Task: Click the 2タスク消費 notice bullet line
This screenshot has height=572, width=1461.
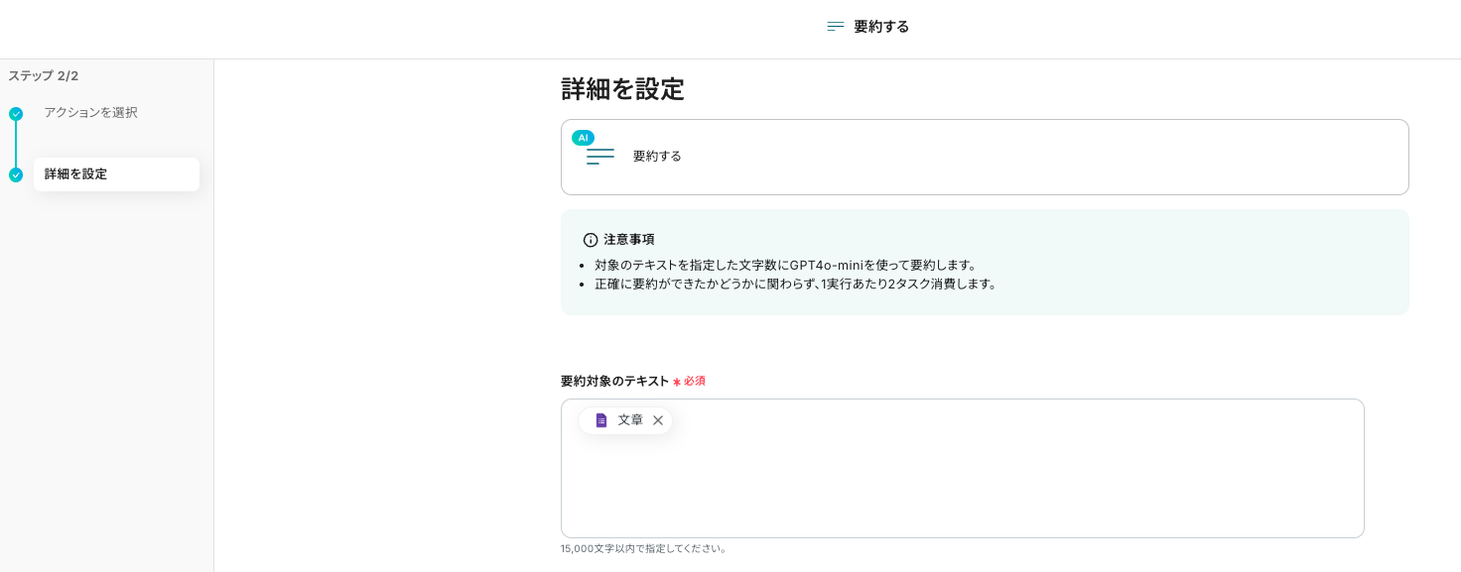Action: 795,284
